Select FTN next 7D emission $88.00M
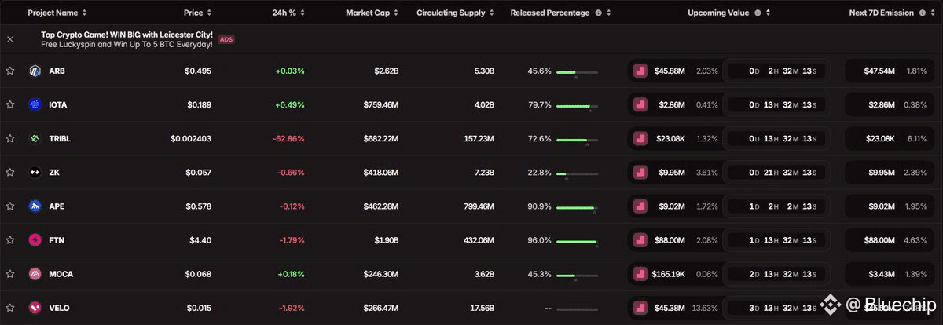This screenshot has width=943, height=325. click(x=879, y=239)
